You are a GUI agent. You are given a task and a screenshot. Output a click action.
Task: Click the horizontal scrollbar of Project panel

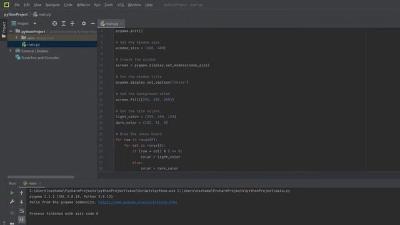[41, 177]
